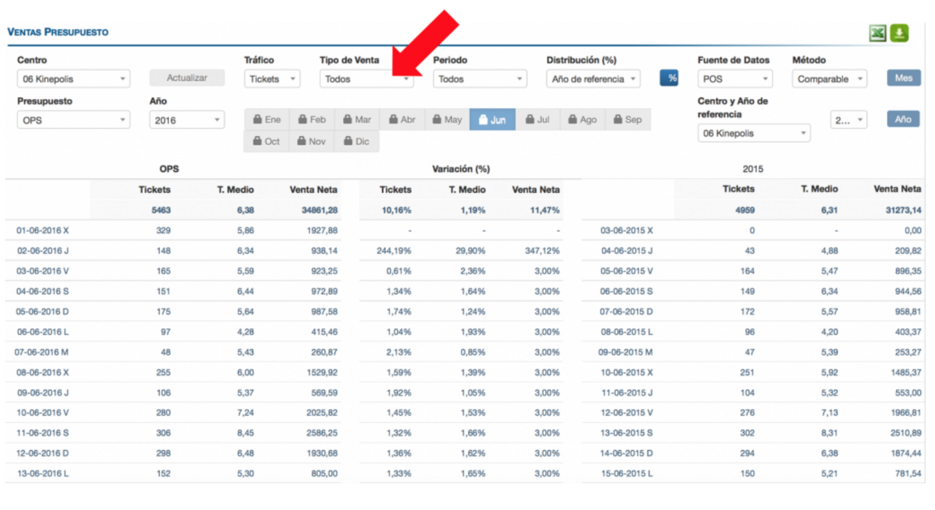Click the green download icon
This screenshot has height=510, width=935.
(899, 33)
